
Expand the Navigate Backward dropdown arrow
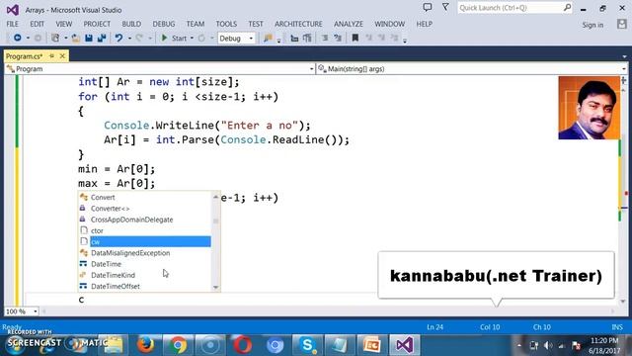pos(28,39)
